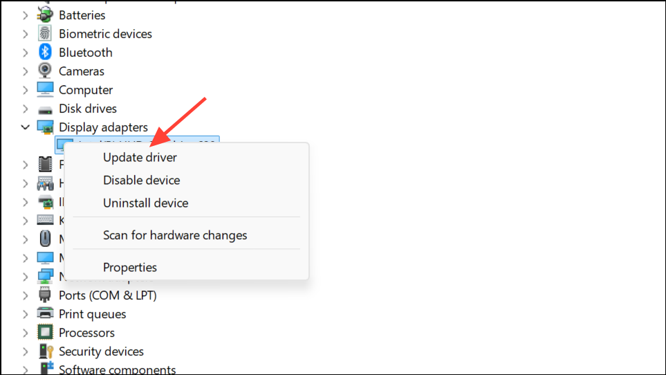
Task: Select the Computer tree item label
Action: 86,90
